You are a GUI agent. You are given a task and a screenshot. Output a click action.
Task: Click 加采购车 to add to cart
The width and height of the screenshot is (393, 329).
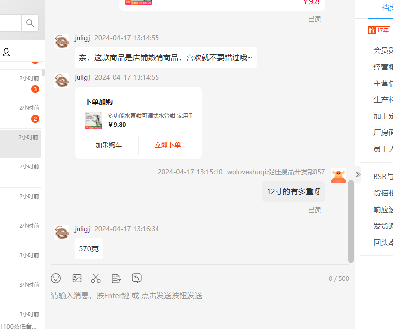(109, 145)
